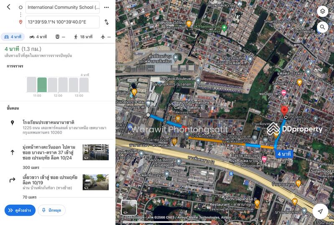The image size is (334, 225).
Task: Open the three-dot more options menu
Action: 106,8
